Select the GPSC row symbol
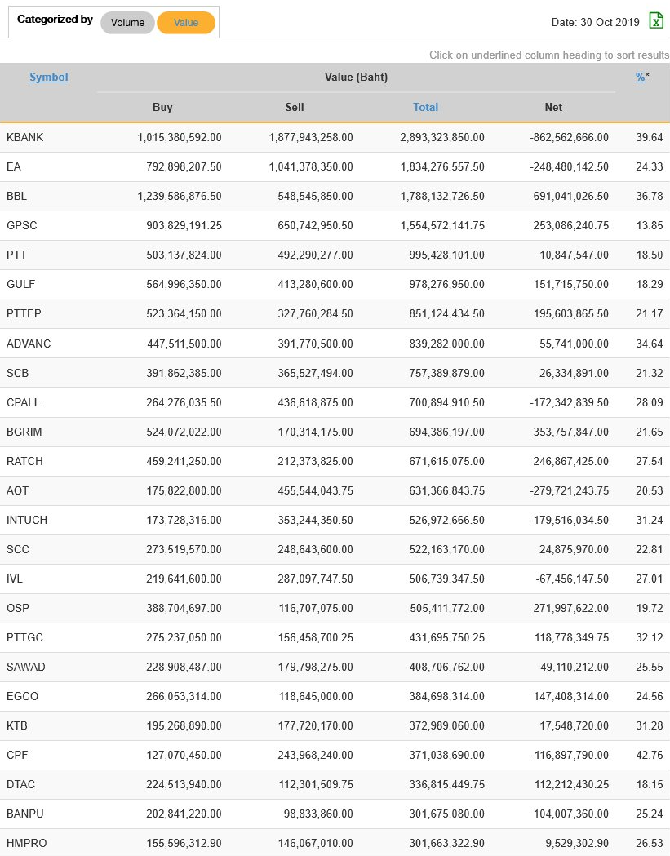 pyautogui.click(x=21, y=226)
